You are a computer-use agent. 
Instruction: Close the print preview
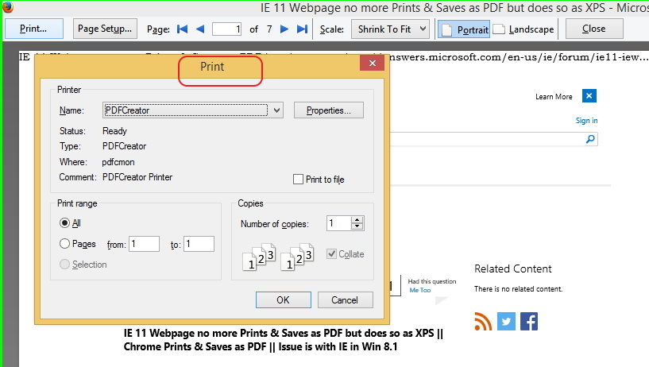[594, 29]
